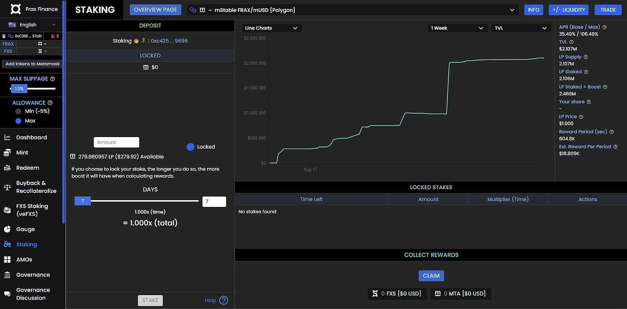Click help icon beside Reward Period (sec)
This screenshot has width=627, height=309.
[x=612, y=132]
